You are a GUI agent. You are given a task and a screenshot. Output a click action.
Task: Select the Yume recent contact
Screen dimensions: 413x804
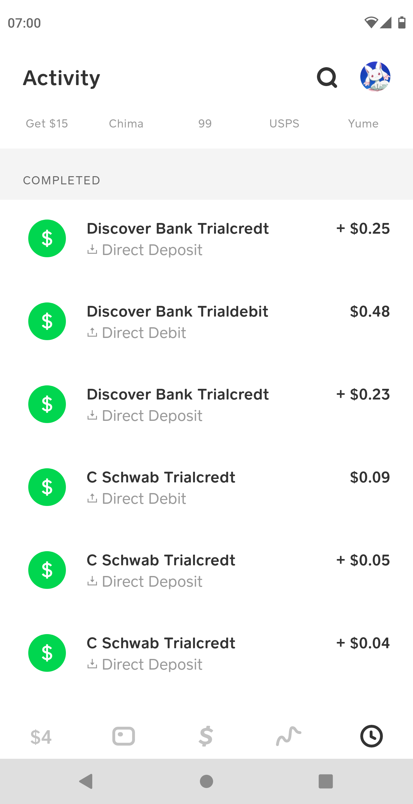363,124
